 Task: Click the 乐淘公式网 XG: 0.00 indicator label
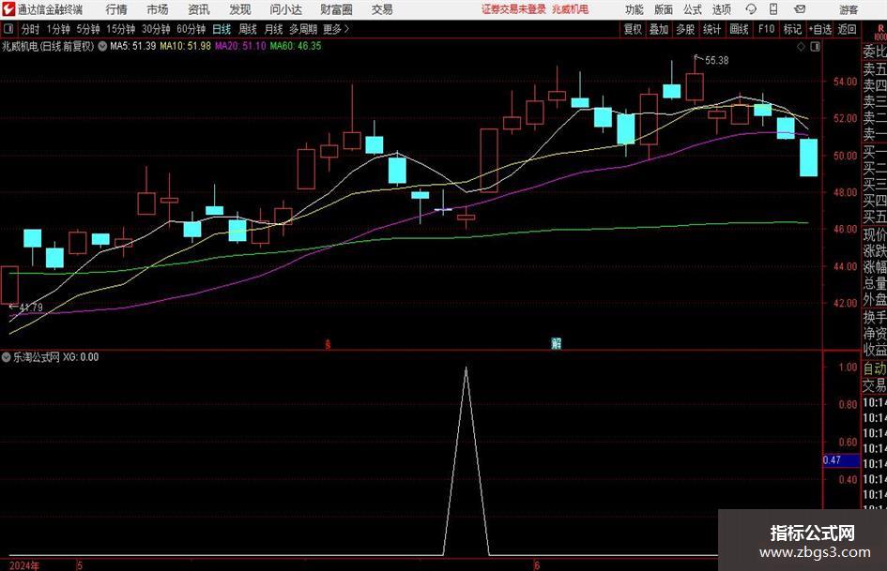click(x=55, y=356)
